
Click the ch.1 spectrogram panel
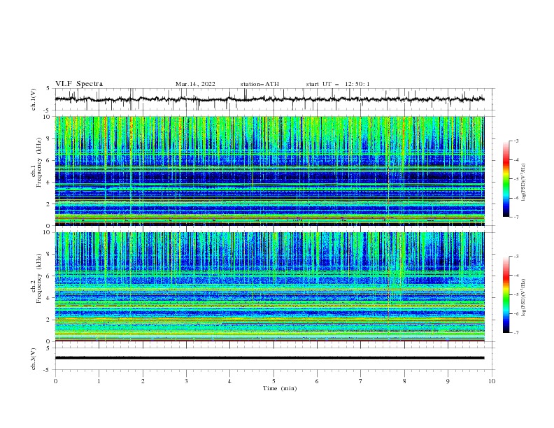(x=269, y=171)
